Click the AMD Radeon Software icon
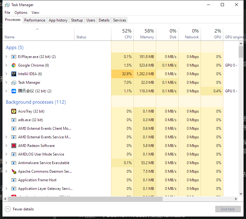The height and width of the screenshot is (219, 246). (13, 146)
